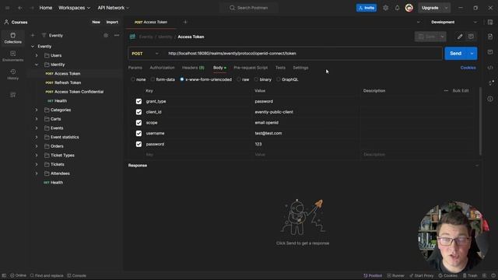
Task: Open the notifications bell
Action: coord(397,8)
